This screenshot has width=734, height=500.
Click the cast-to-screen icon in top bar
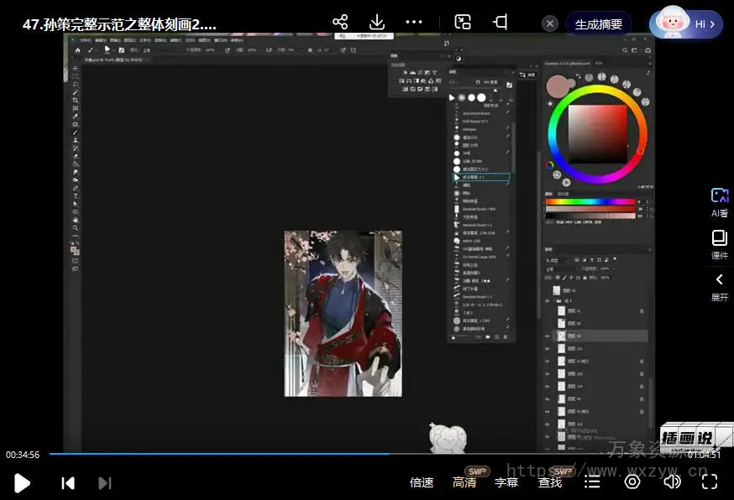(x=501, y=23)
